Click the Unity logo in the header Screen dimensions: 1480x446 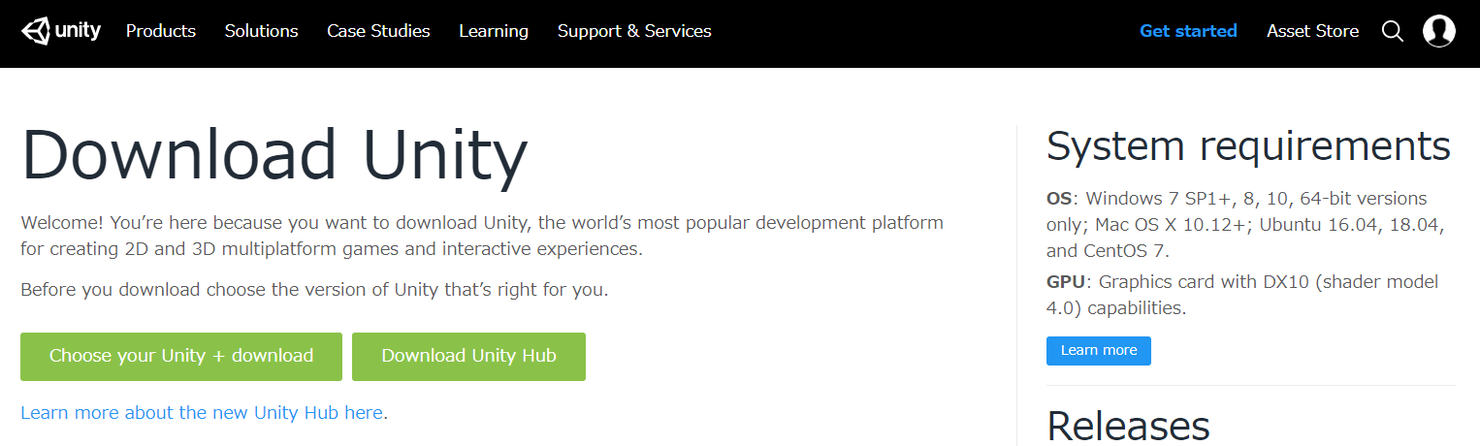[61, 31]
